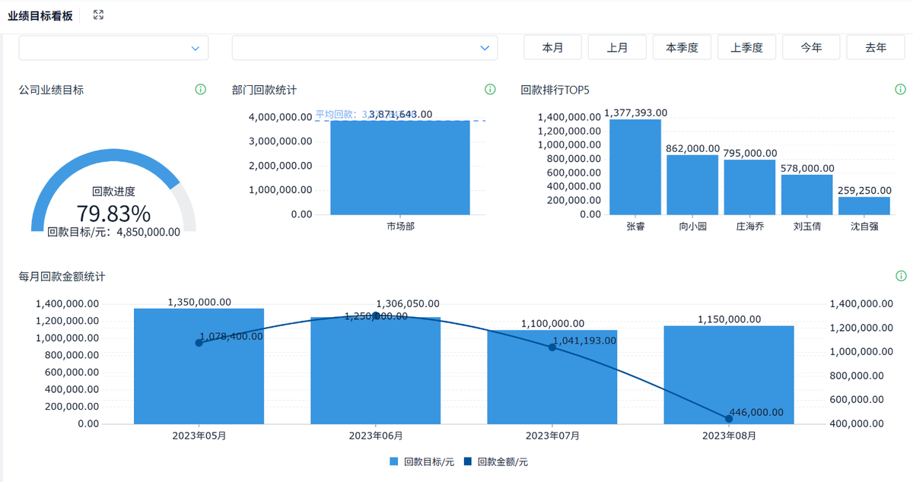Screen dimensions: 913x482
Task: Click the 1,306,050.00 line data point
Action: click(376, 316)
